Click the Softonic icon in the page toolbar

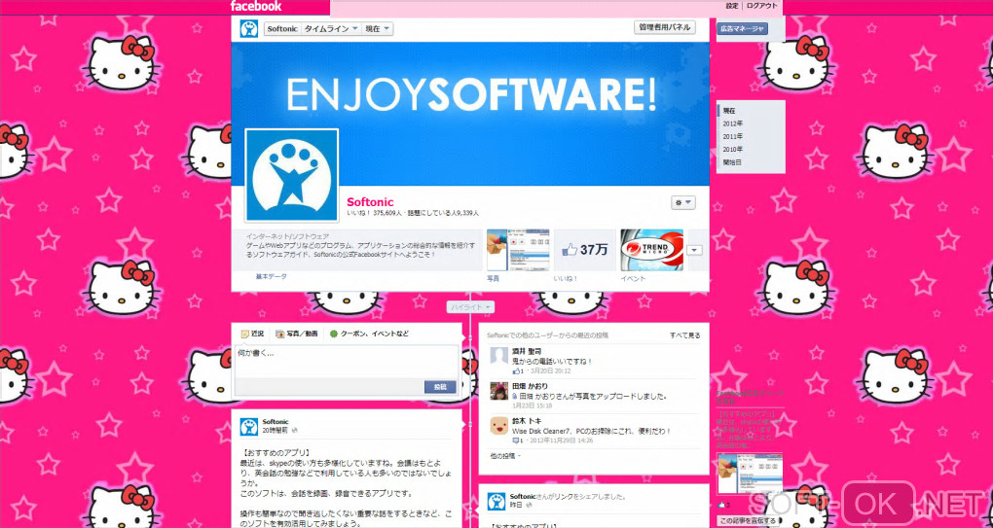(249, 29)
